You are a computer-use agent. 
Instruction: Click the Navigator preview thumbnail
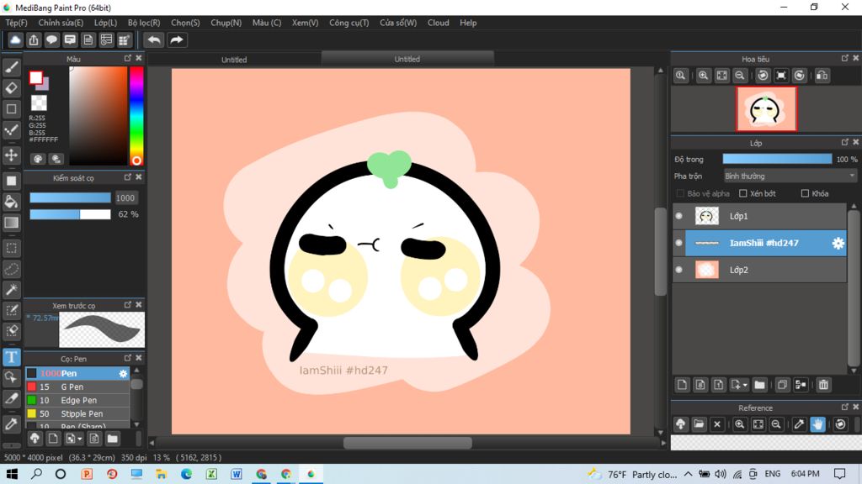point(766,108)
